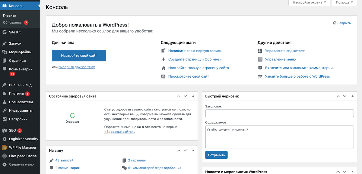
Task: Follow the Просмотрите свой сайт link
Action: [x=189, y=76]
